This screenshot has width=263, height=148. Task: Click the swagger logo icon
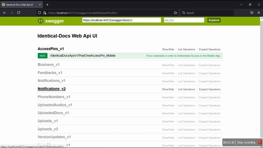40,21
